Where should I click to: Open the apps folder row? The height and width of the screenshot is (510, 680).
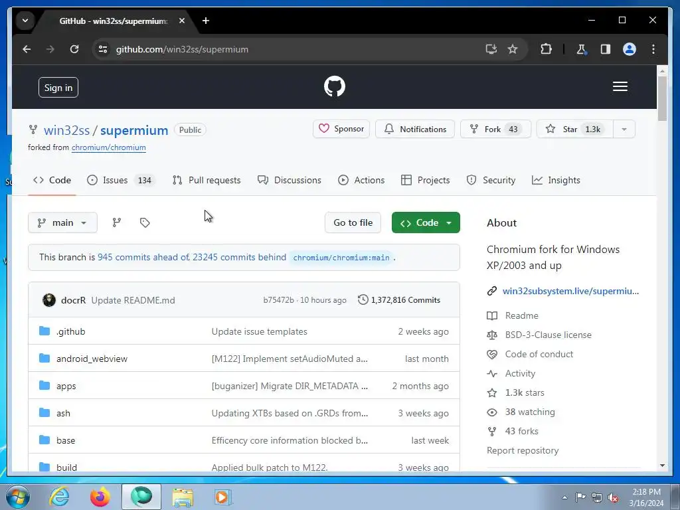pyautogui.click(x=244, y=386)
